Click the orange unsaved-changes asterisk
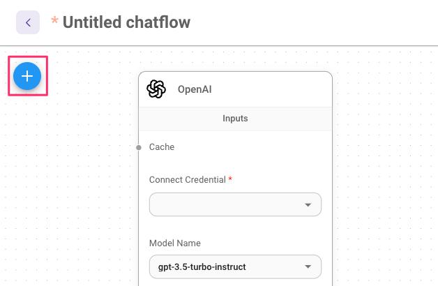Image resolution: width=438 pixels, height=286 pixels. 54,21
